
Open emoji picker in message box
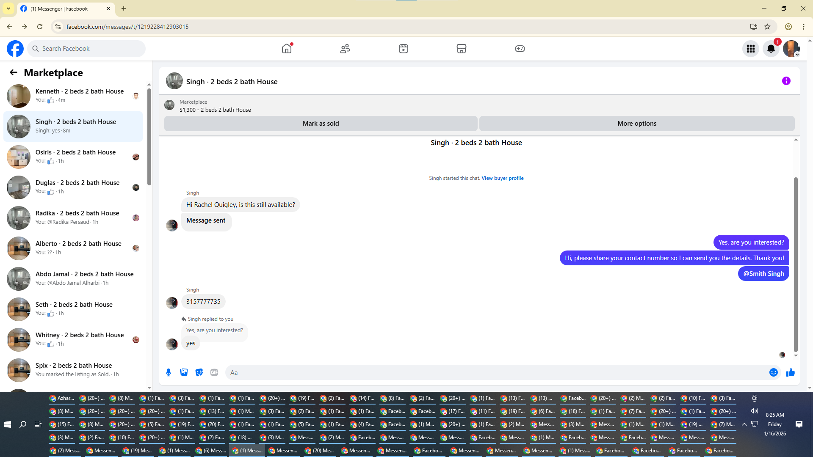(773, 372)
